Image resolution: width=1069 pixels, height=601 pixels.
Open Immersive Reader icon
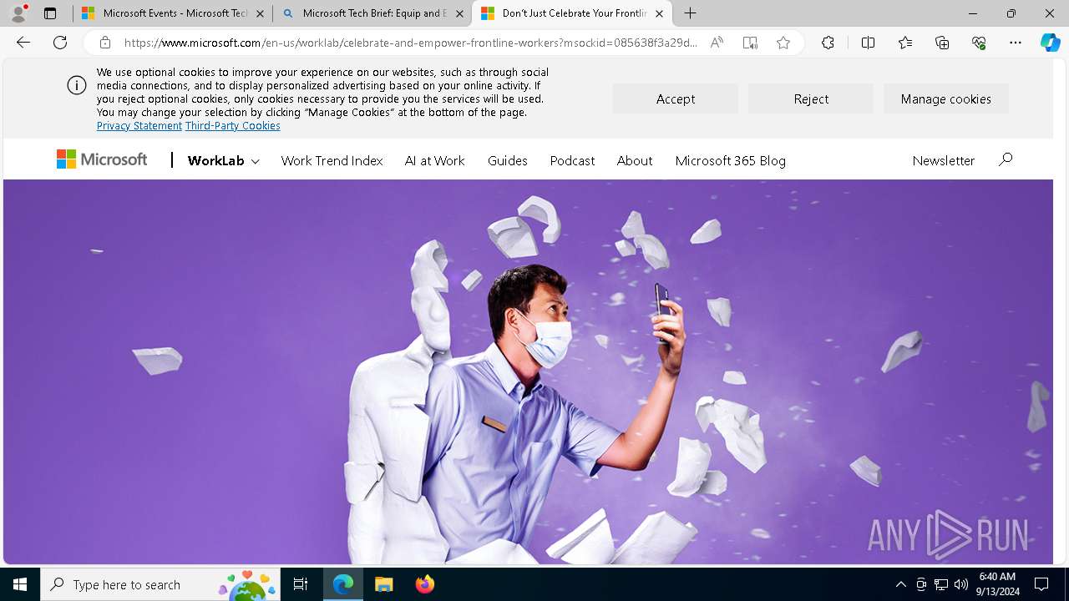[750, 43]
